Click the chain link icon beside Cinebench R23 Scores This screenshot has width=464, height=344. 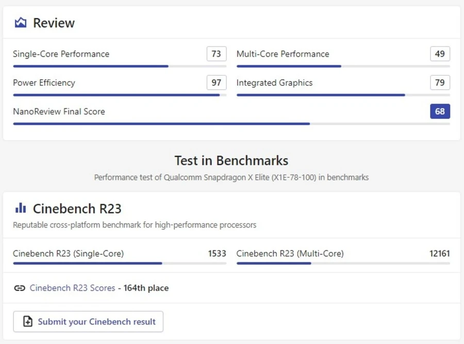[x=20, y=288]
